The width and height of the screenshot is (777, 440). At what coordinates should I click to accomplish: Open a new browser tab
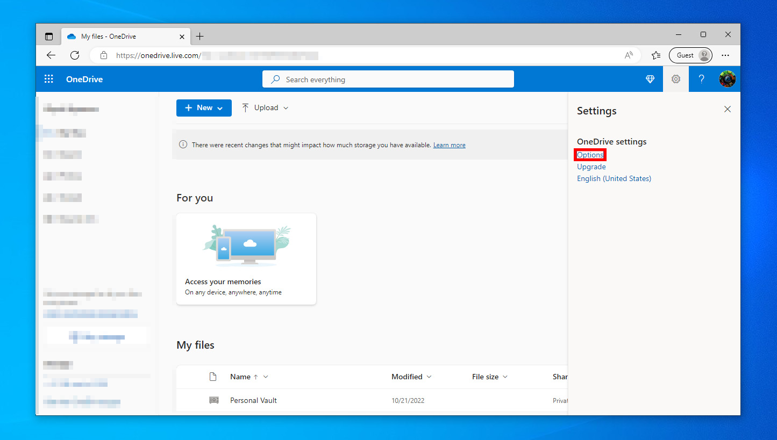pos(199,37)
